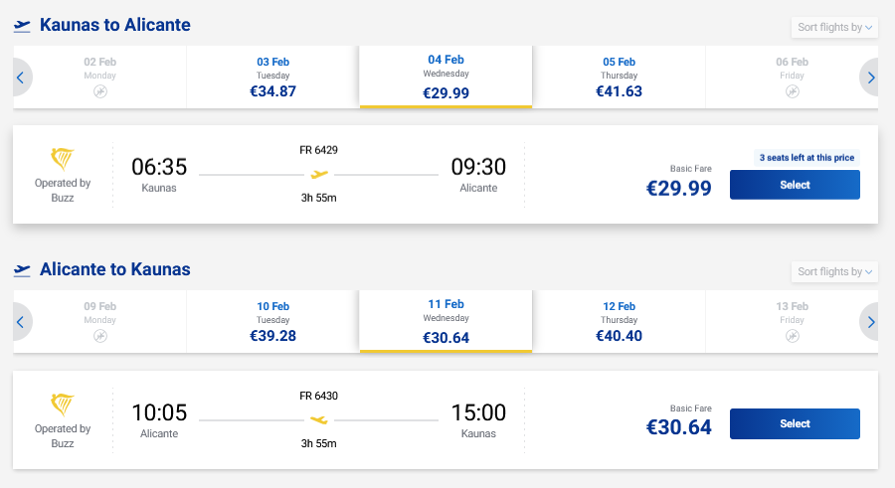Show earlier outbound dates with the left arrow
Viewport: 895px width, 488px height.
[x=21, y=77]
